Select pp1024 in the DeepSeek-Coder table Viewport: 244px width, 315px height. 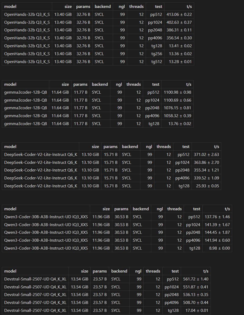tap(182, 162)
